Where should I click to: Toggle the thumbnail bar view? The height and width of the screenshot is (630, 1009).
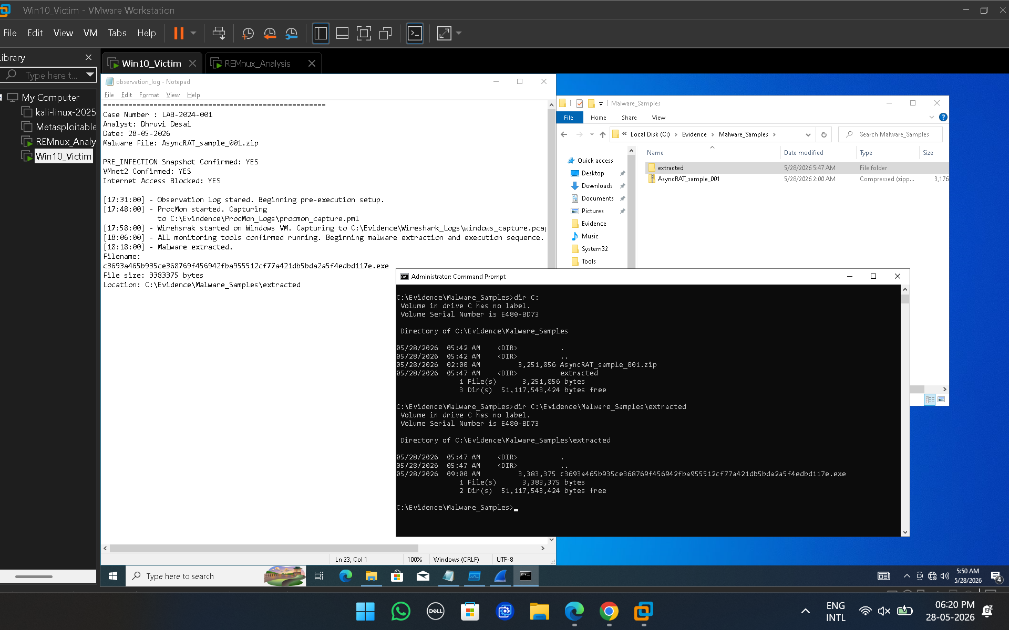coord(342,33)
